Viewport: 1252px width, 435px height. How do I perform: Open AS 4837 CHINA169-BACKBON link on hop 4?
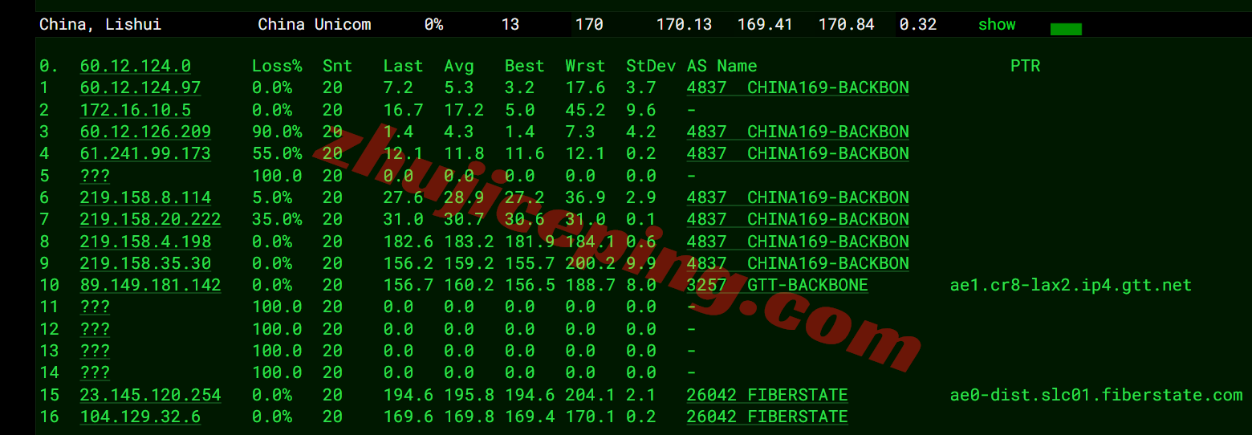coord(798,153)
